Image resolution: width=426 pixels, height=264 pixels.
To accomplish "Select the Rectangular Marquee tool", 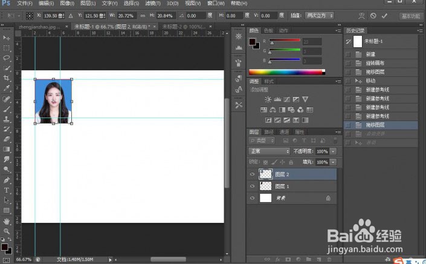I will 6,48.
